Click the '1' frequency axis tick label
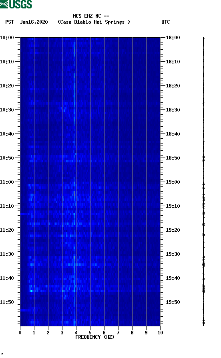 coord(34,333)
